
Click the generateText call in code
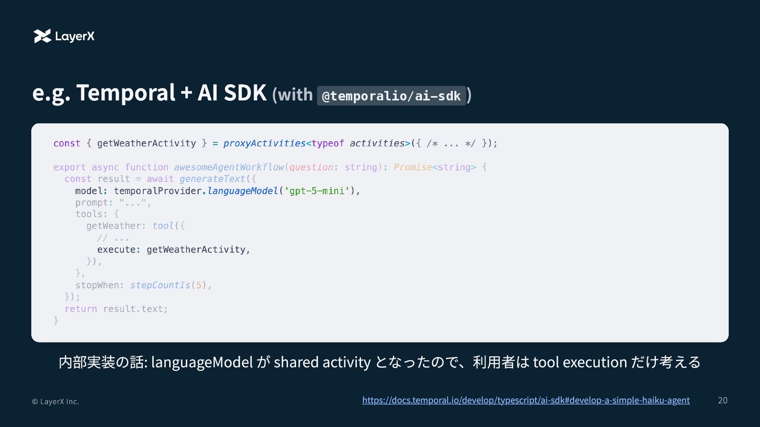[212, 179]
